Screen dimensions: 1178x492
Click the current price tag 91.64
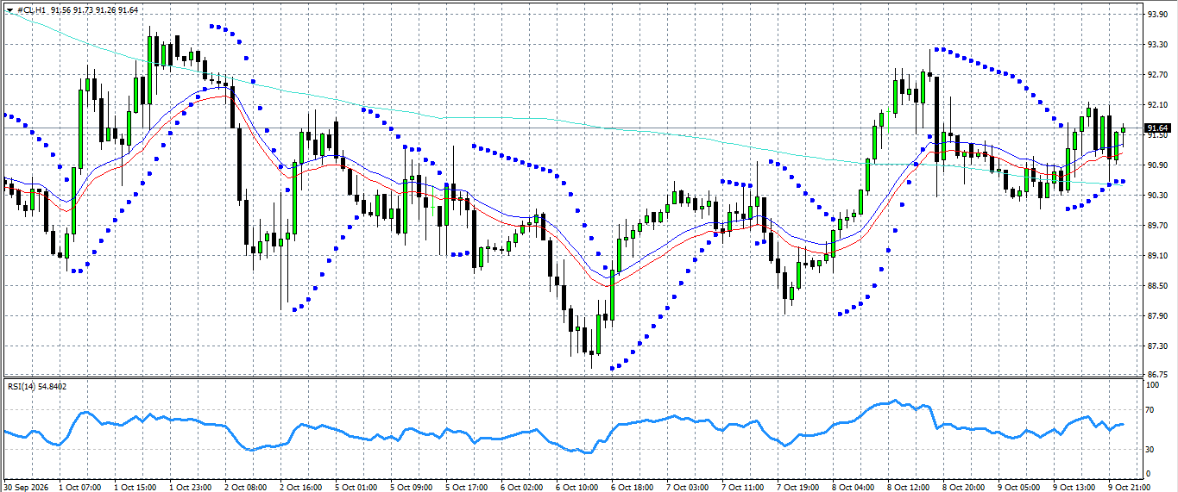click(1156, 128)
